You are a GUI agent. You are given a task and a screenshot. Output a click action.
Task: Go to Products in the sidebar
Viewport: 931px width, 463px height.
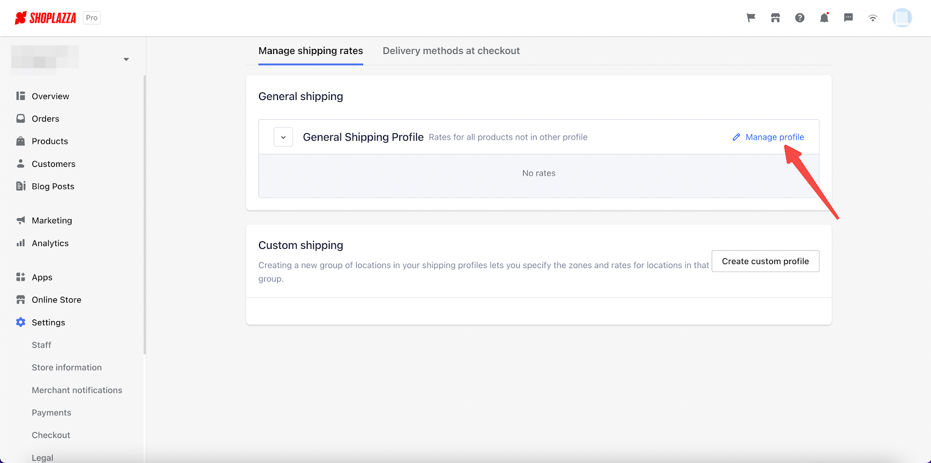[x=50, y=141]
